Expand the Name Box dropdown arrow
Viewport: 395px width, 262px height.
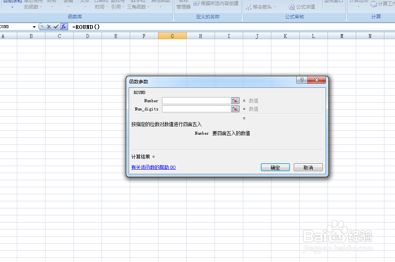point(34,27)
